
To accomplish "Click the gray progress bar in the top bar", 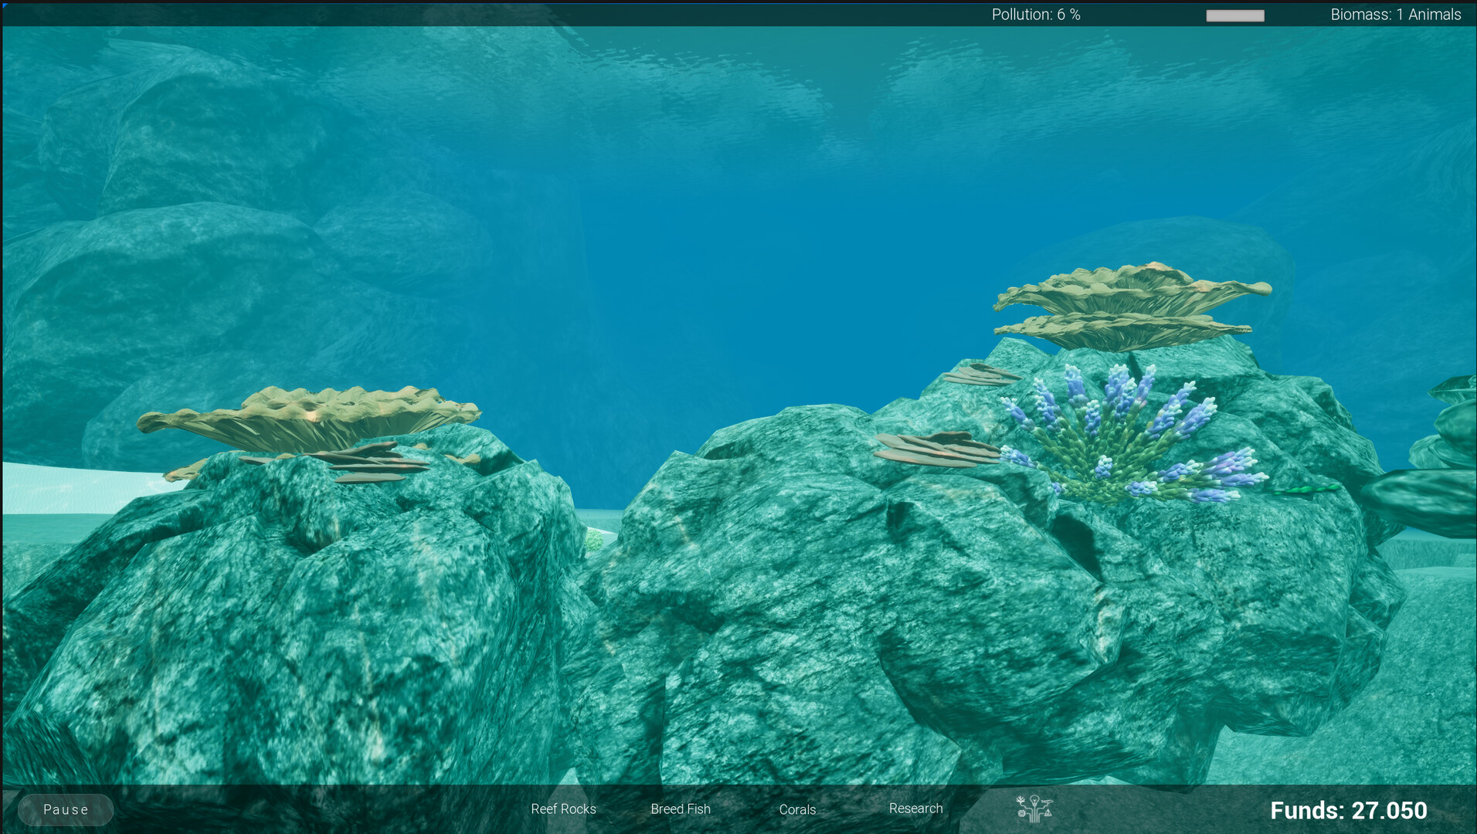I will pos(1234,15).
